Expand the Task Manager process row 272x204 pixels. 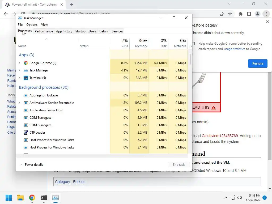19,70
